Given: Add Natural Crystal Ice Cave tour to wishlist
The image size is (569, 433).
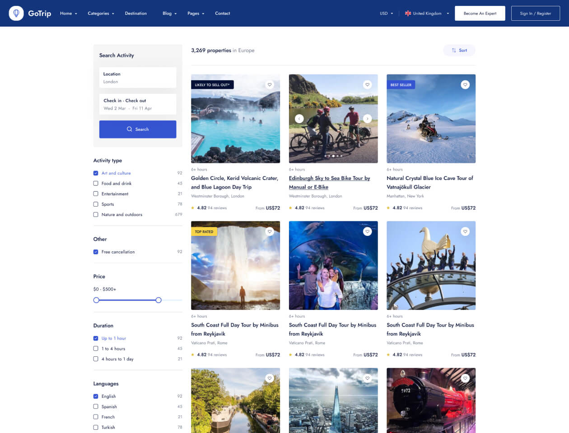Looking at the screenshot, I should pos(465,85).
